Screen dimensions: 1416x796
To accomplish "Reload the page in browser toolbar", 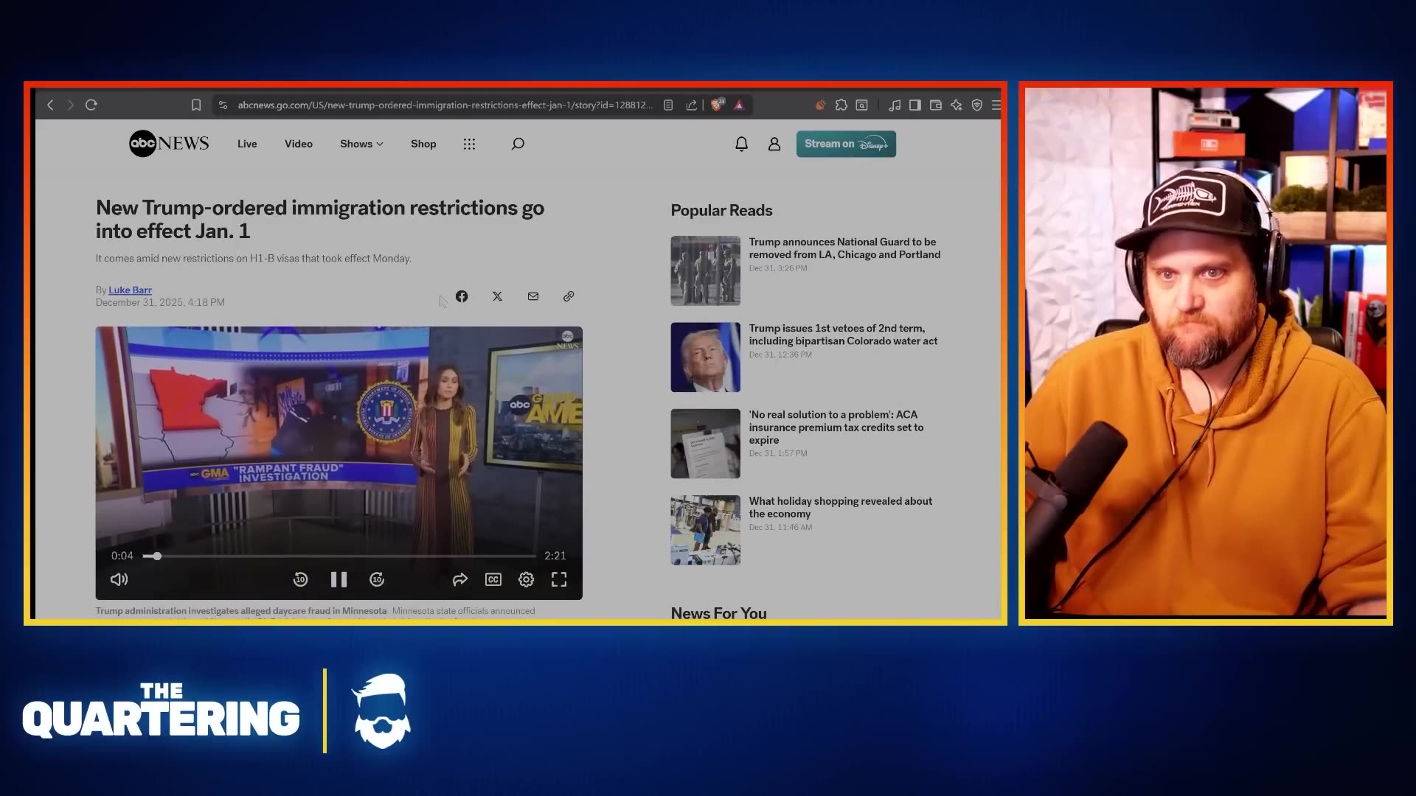I will point(91,105).
